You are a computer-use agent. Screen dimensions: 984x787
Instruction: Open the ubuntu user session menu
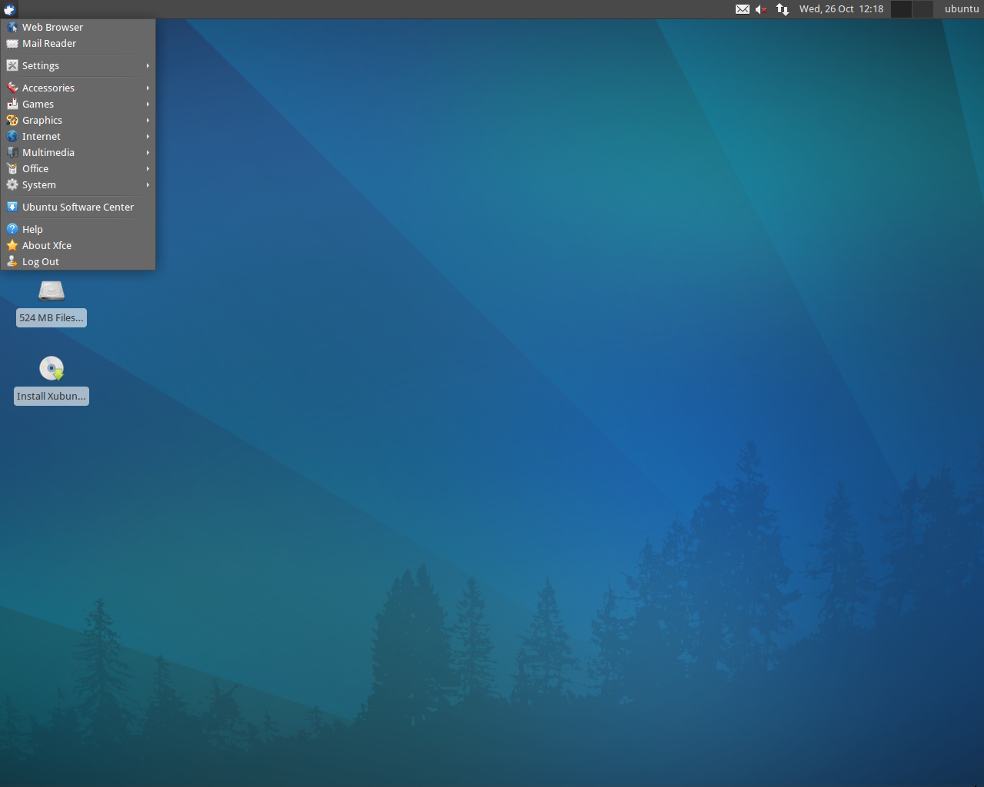[x=962, y=9]
